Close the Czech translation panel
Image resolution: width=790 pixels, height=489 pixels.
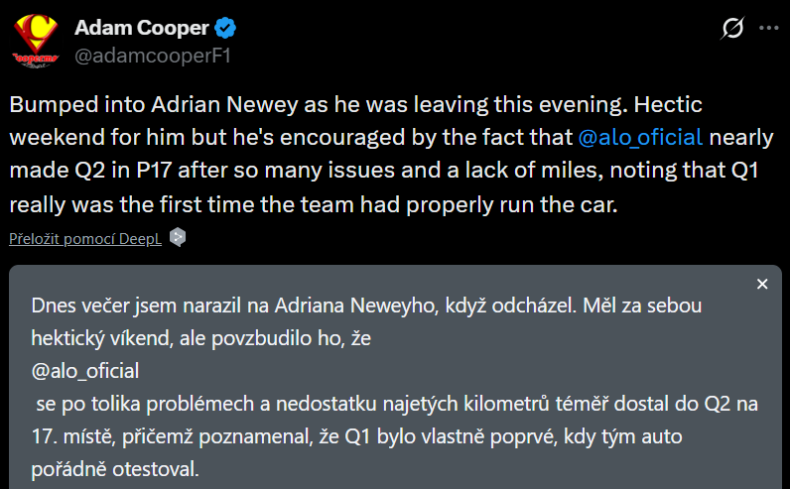pos(762,285)
